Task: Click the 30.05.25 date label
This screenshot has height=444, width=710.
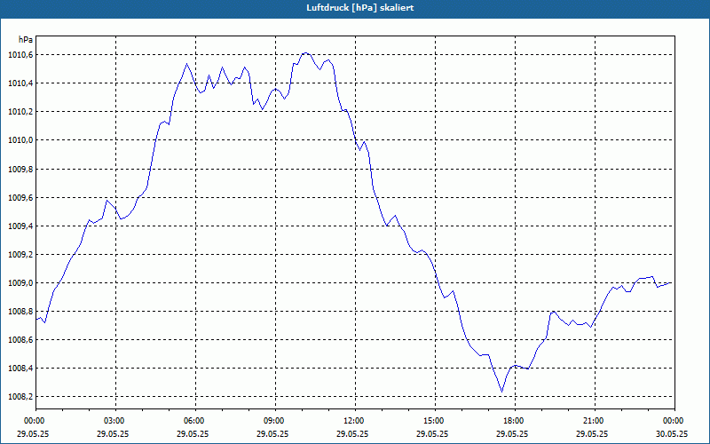Action: point(672,433)
